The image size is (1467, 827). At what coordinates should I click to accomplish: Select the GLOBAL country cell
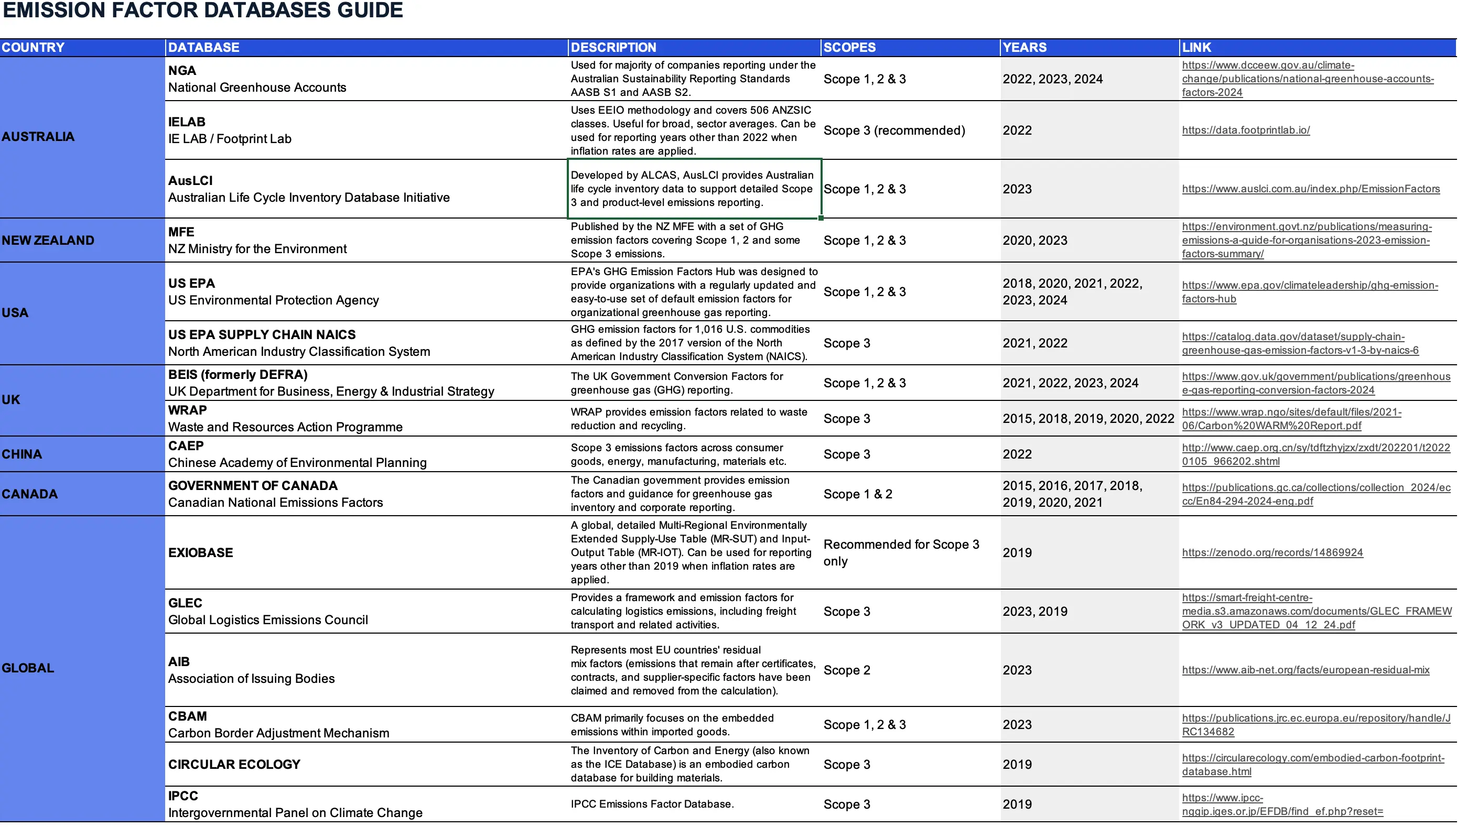pos(82,668)
